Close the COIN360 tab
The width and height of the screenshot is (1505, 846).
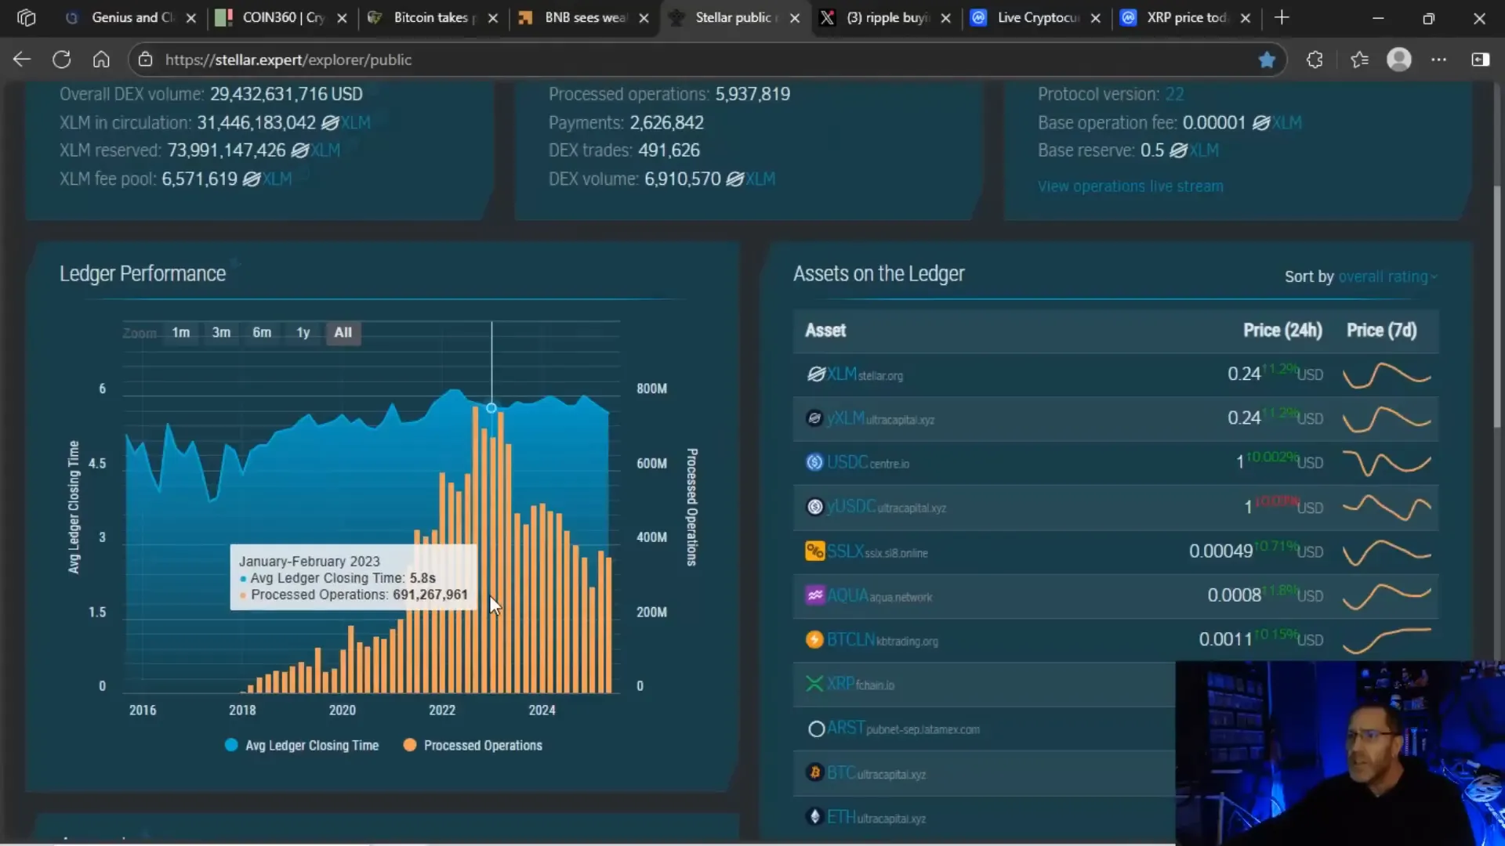(x=342, y=18)
